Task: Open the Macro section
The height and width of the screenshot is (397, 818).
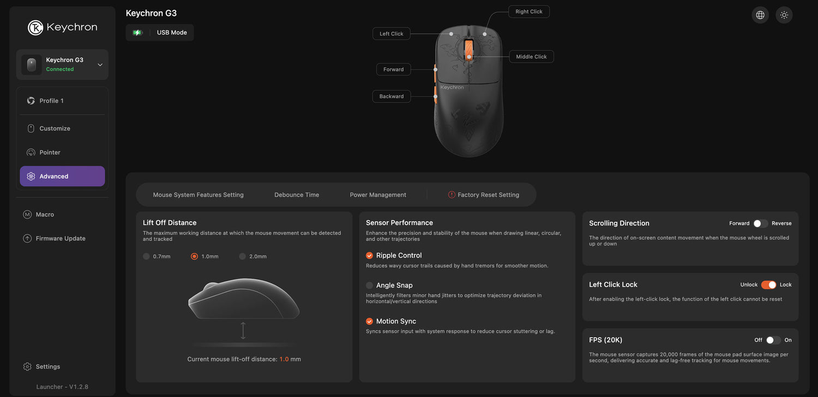Action: click(x=45, y=215)
